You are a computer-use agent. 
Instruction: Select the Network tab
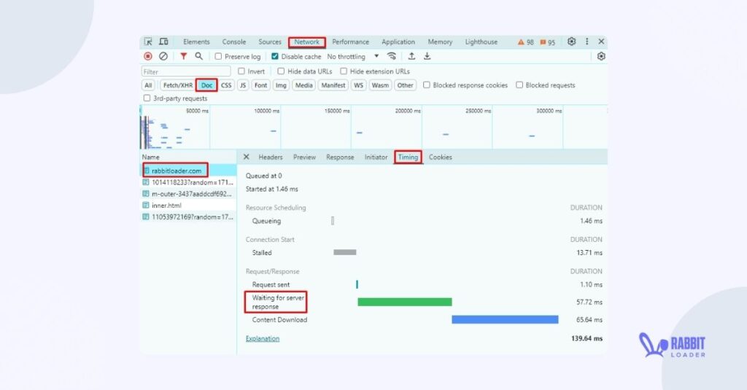tap(307, 42)
